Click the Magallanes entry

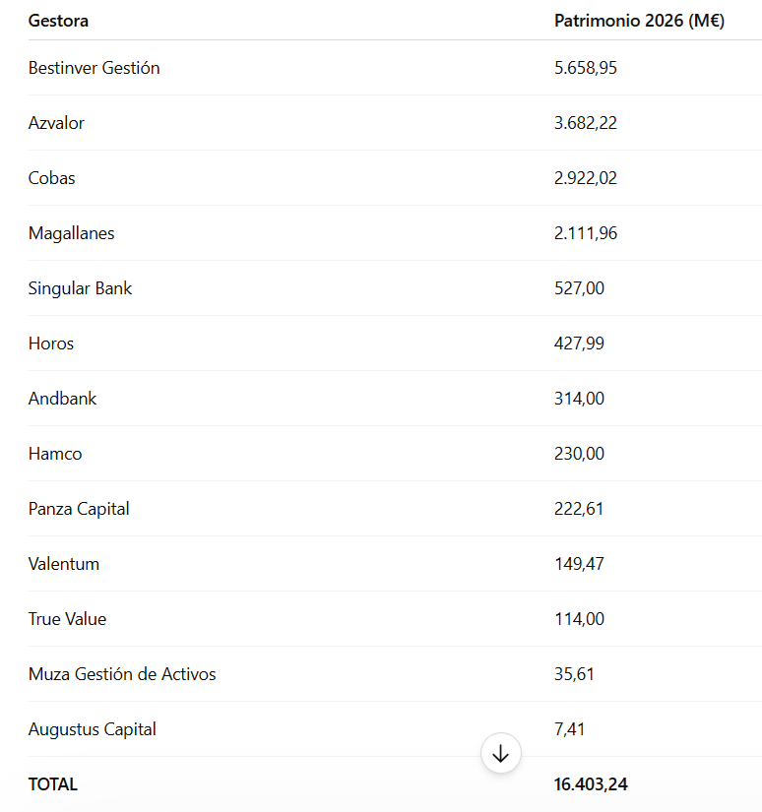(x=72, y=233)
